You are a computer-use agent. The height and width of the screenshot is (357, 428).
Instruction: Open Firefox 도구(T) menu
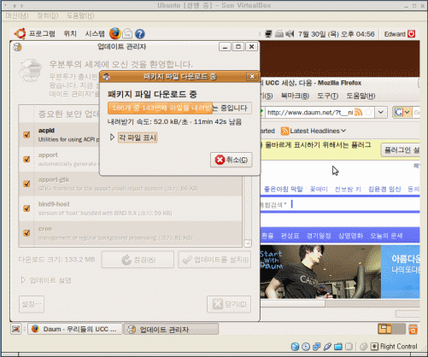pos(327,96)
